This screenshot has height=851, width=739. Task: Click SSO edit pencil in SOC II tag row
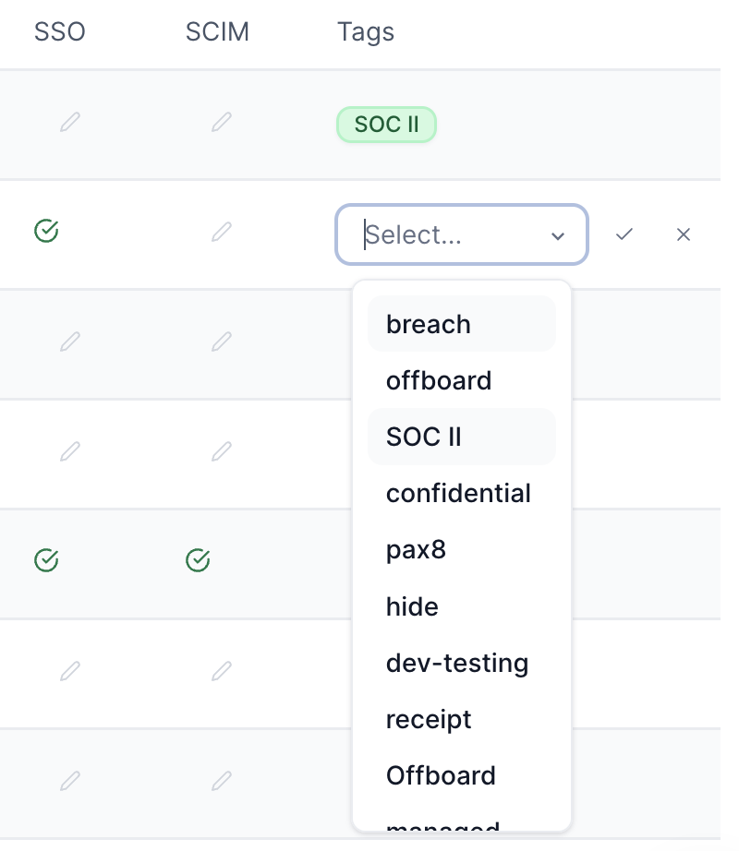click(70, 122)
